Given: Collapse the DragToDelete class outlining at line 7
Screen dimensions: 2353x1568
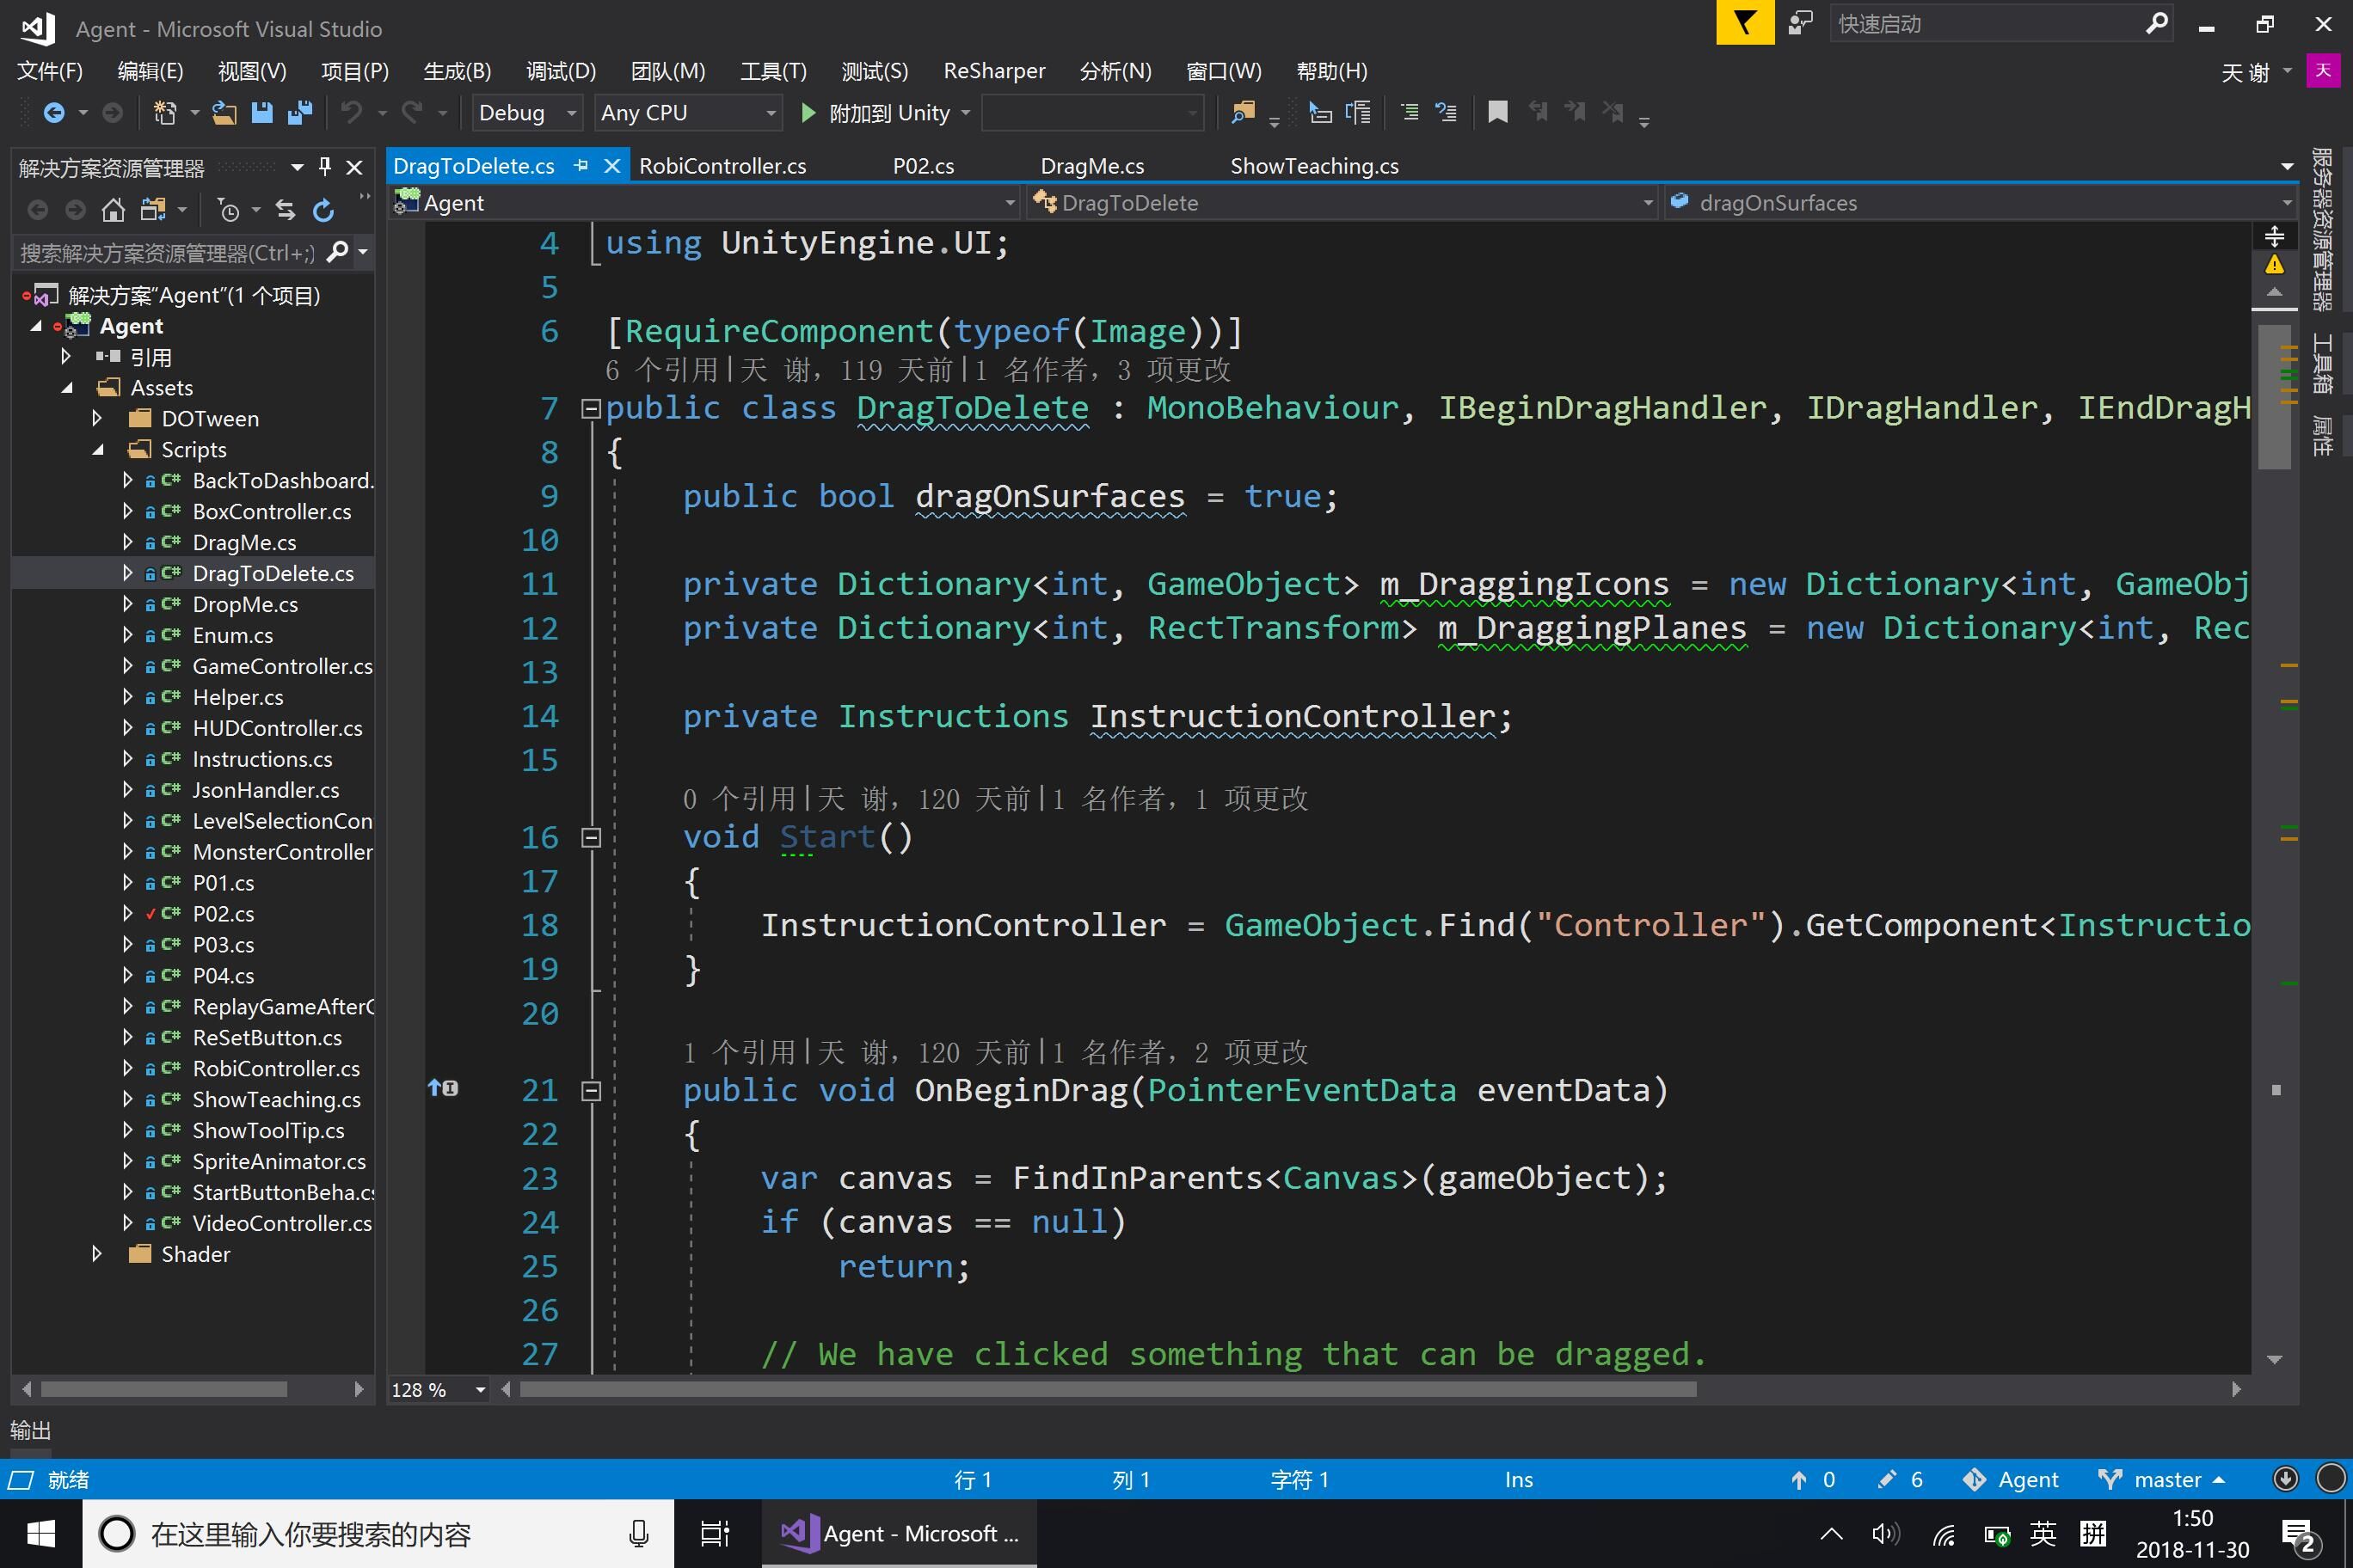Looking at the screenshot, I should [590, 408].
